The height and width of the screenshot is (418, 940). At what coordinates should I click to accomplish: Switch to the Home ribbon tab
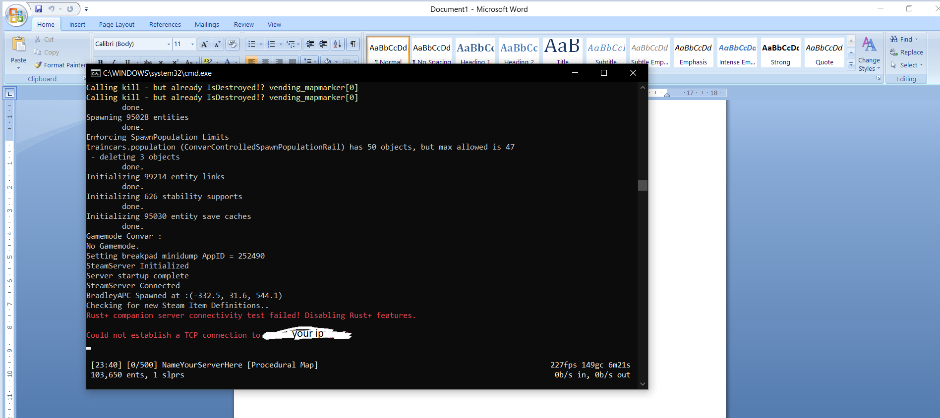46,24
